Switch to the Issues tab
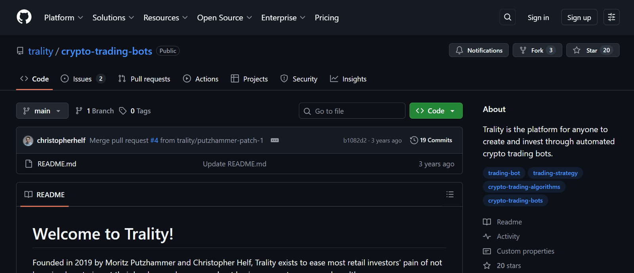The height and width of the screenshot is (273, 634). tap(82, 79)
